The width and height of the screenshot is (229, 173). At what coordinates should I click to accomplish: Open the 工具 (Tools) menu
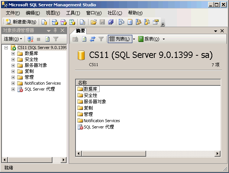point(72,13)
